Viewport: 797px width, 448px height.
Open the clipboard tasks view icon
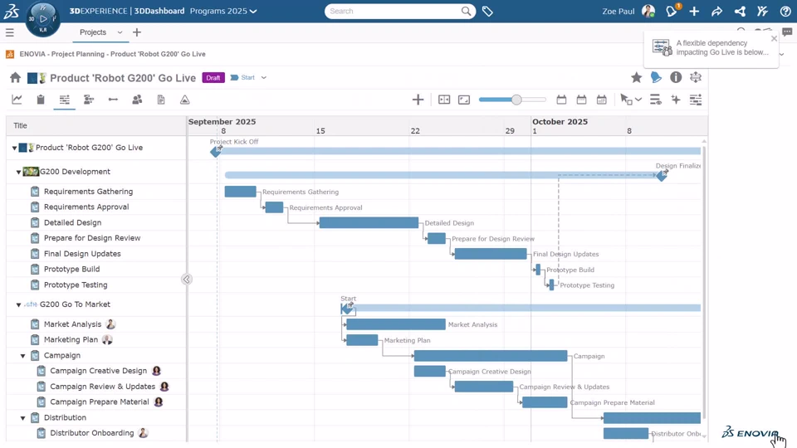point(41,100)
